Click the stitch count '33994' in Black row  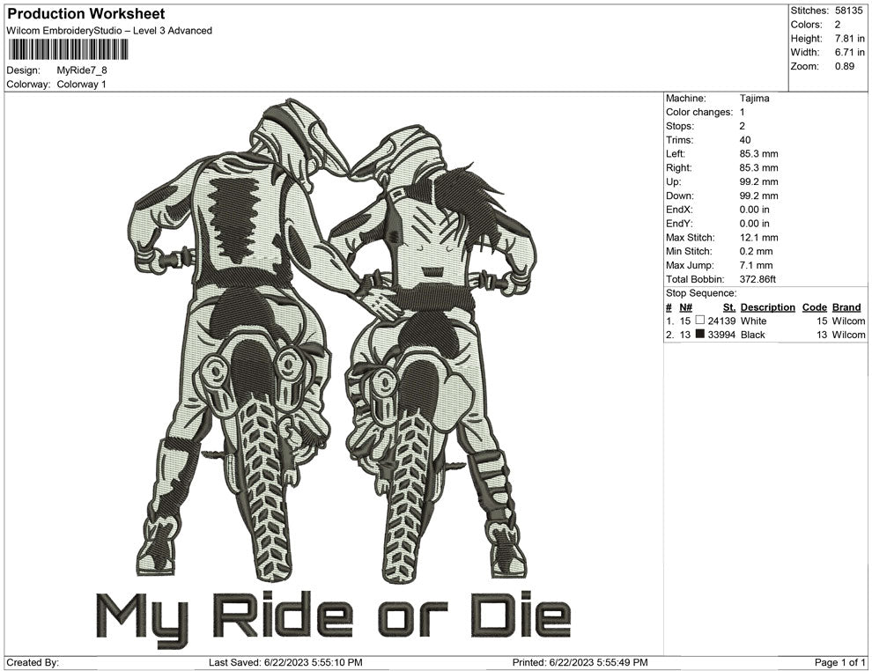click(x=721, y=335)
